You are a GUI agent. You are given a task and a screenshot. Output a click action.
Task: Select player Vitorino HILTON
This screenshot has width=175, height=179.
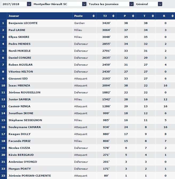click(21, 71)
